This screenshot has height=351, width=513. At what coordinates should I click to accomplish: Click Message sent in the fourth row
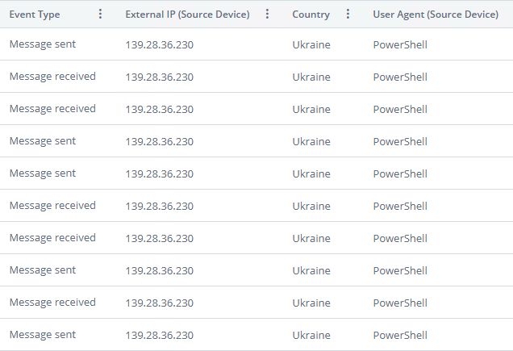(43, 141)
